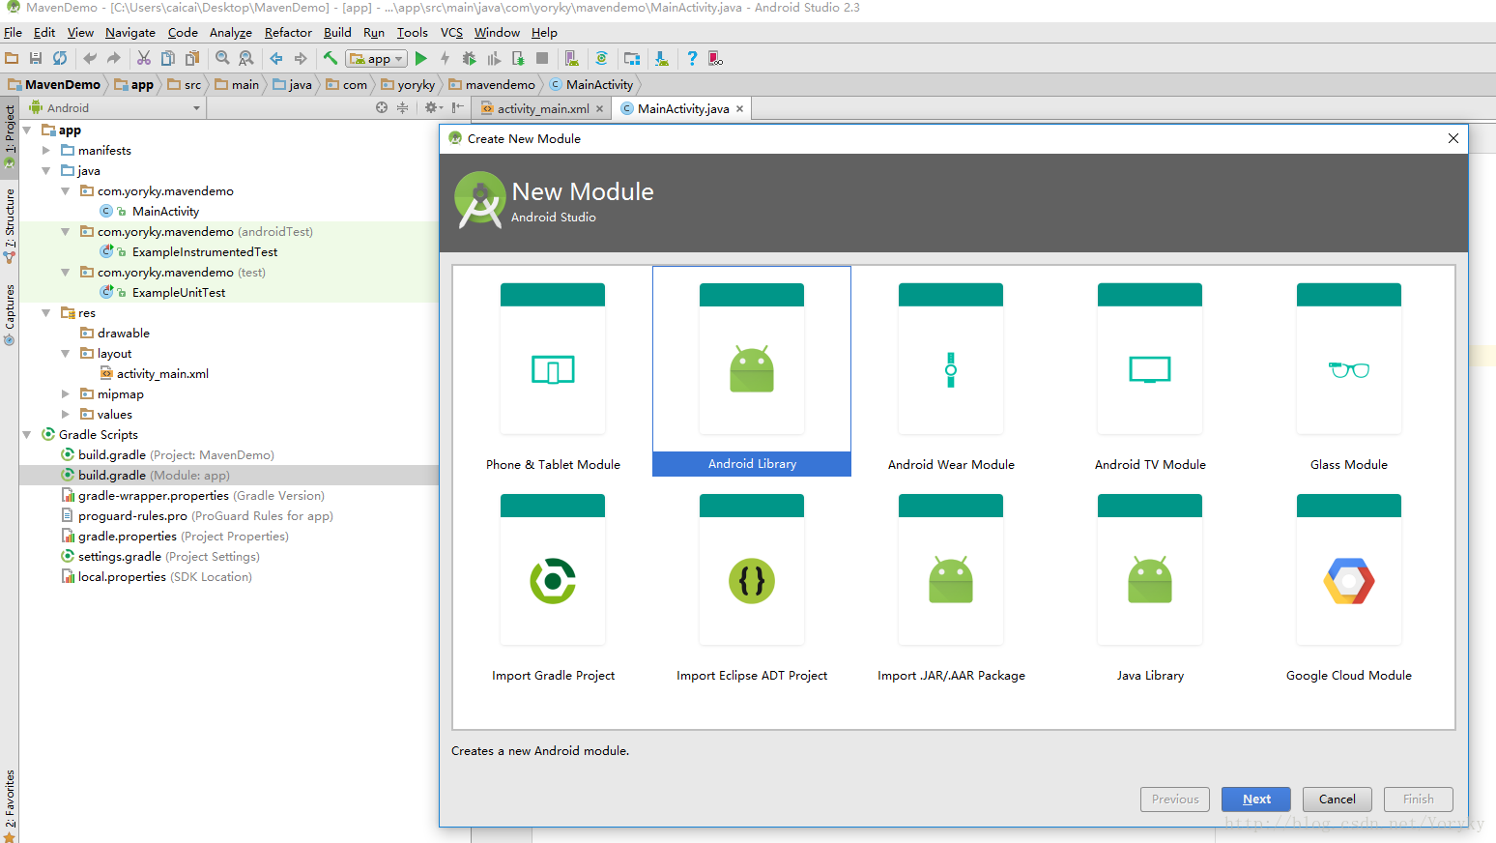Collapse the java folder node

[x=46, y=170]
